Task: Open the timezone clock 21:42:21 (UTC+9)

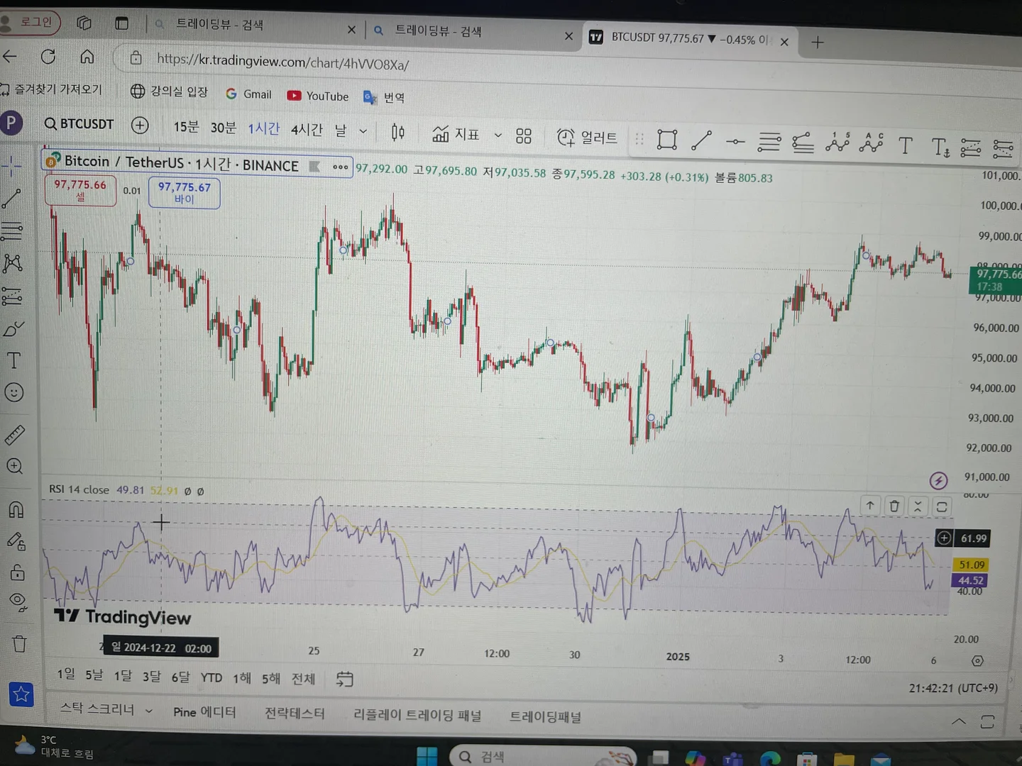Action: click(953, 688)
